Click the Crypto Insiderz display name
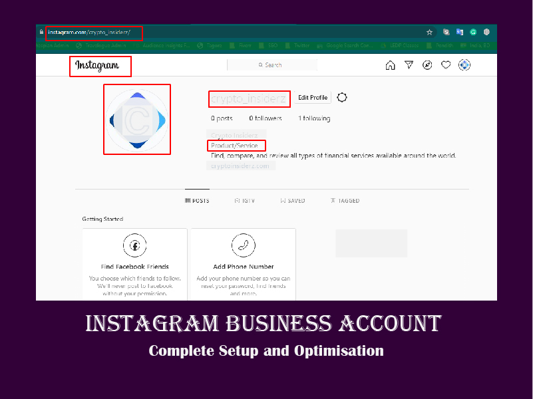Image resolution: width=533 pixels, height=399 pixels. pos(234,136)
